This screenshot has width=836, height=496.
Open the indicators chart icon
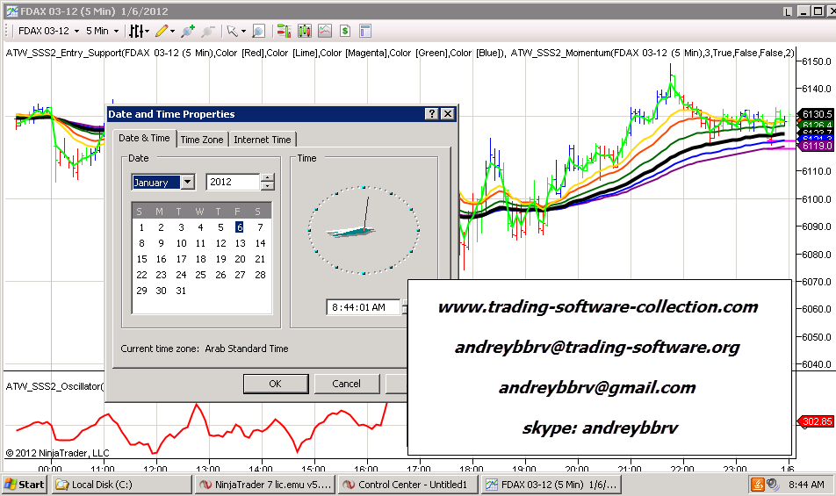click(325, 31)
